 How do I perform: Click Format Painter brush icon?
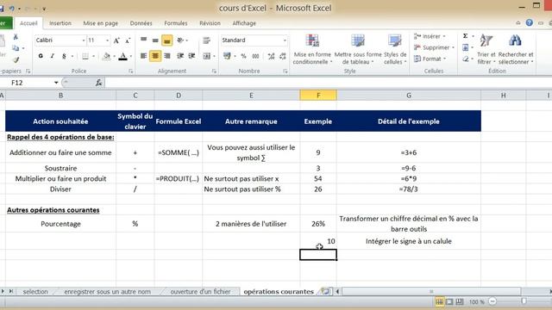pos(16,59)
